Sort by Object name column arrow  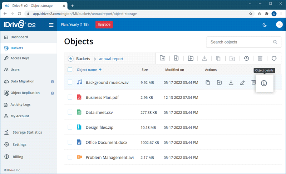[x=100, y=70]
